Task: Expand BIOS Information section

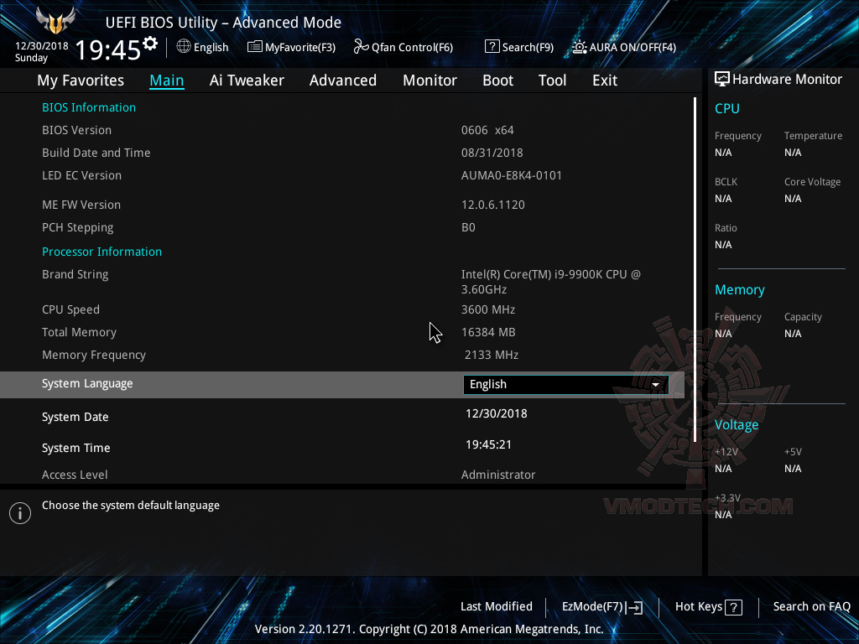Action: tap(89, 107)
